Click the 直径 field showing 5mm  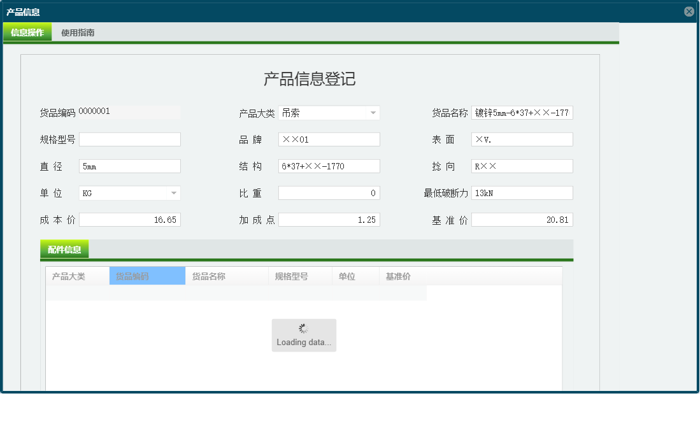[x=130, y=166]
